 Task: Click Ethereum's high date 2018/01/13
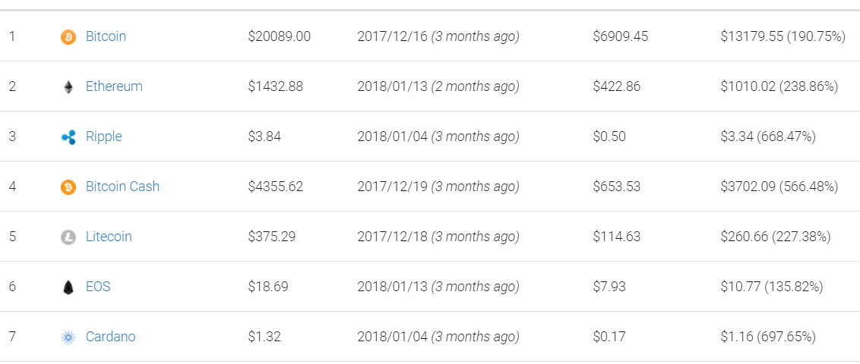[x=392, y=86]
